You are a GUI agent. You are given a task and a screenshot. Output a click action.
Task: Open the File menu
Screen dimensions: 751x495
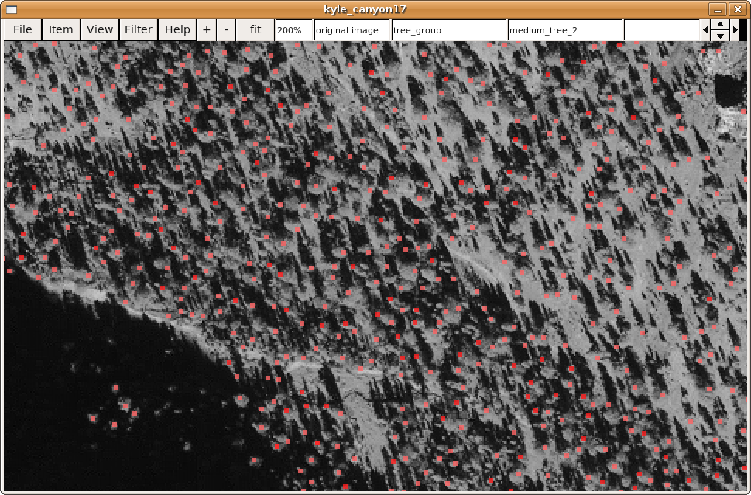(22, 29)
